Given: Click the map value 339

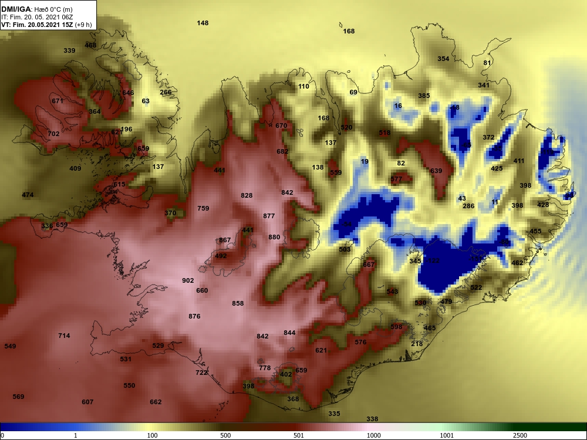Looking at the screenshot, I should [x=69, y=50].
